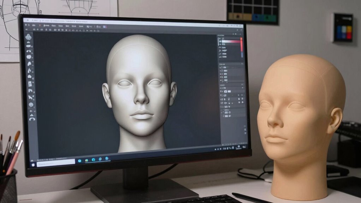Click the clock in the system tray
Screen dimensions: 361x203
(239, 148)
